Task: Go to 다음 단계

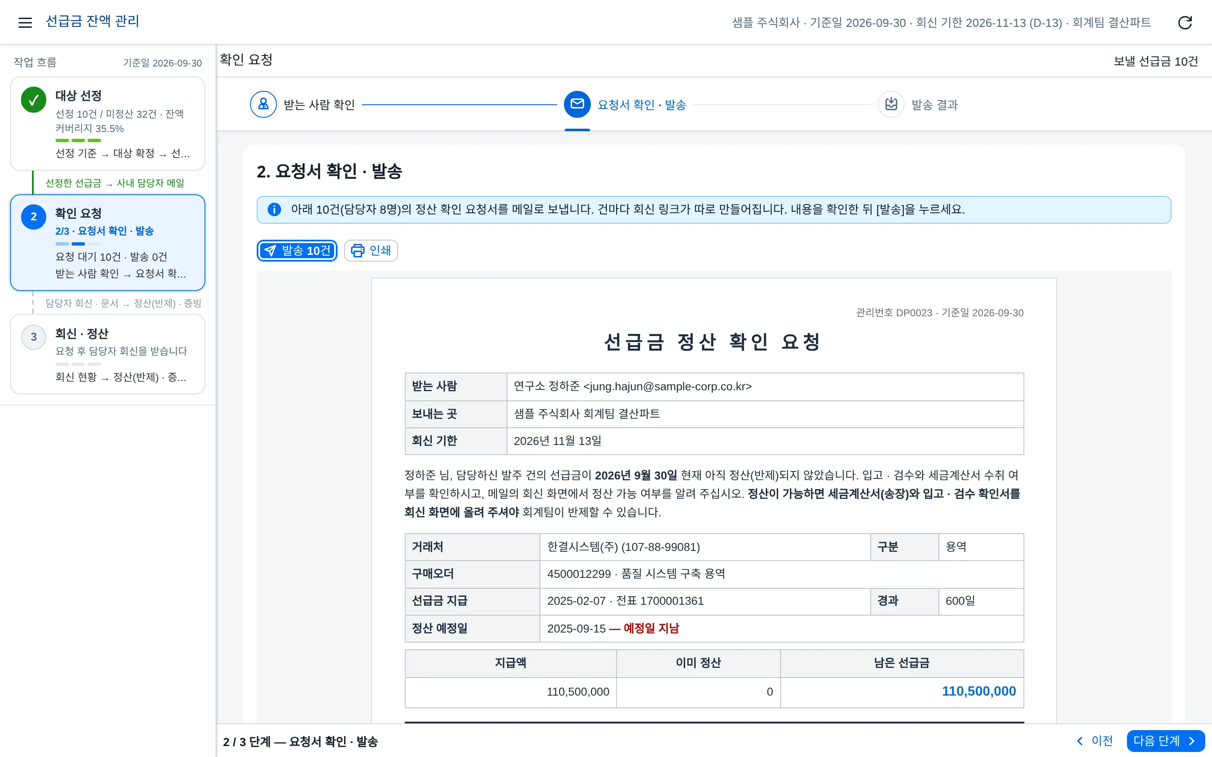Action: point(1165,741)
